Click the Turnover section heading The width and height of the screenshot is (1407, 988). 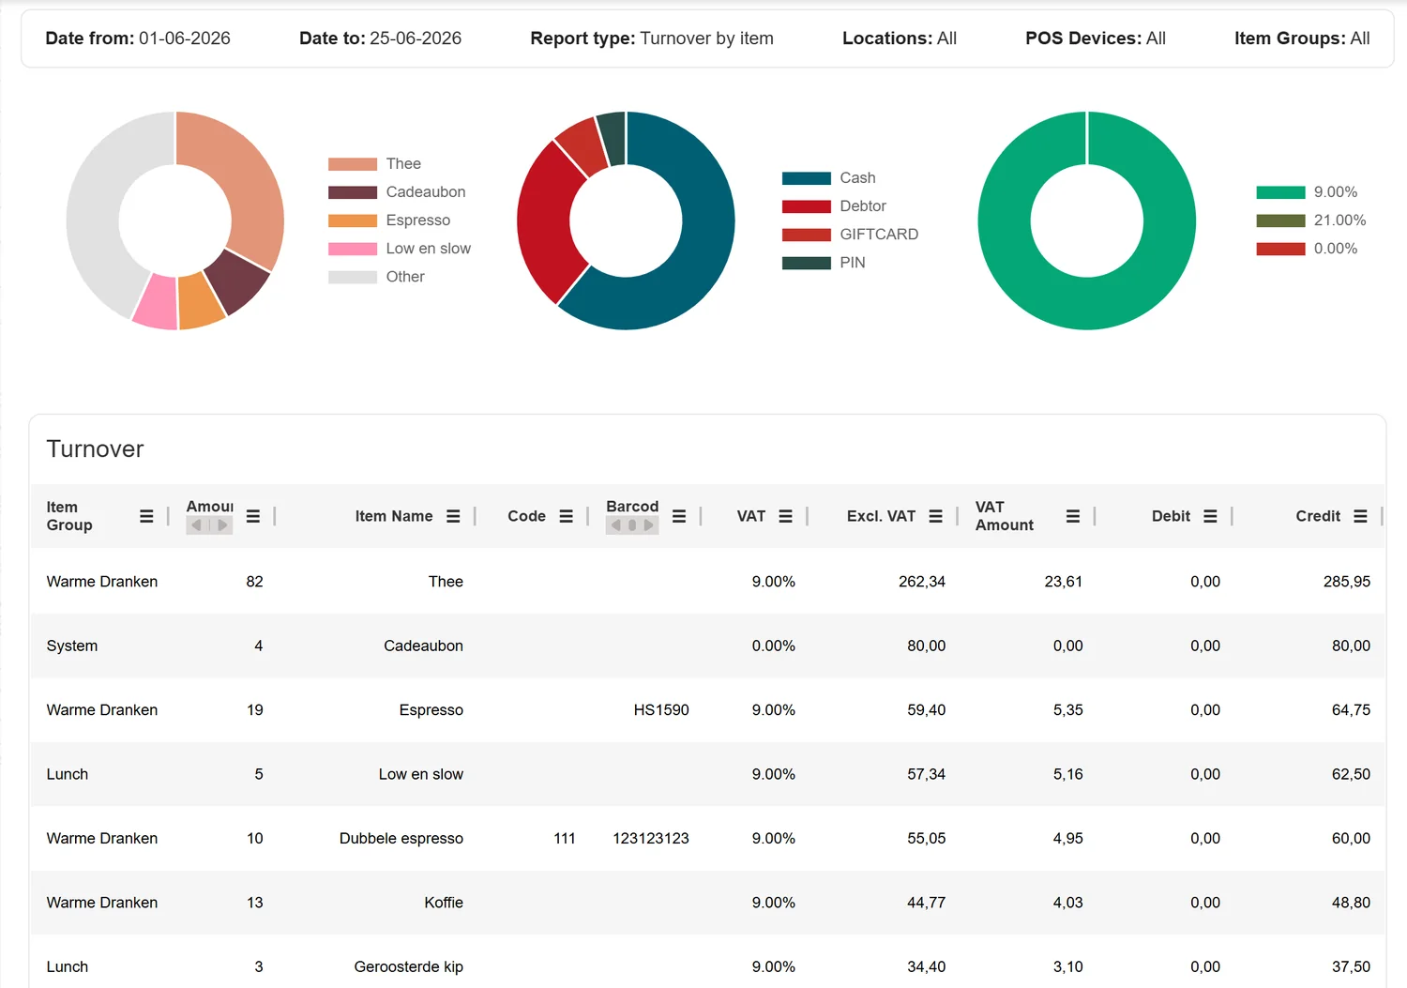[95, 449]
